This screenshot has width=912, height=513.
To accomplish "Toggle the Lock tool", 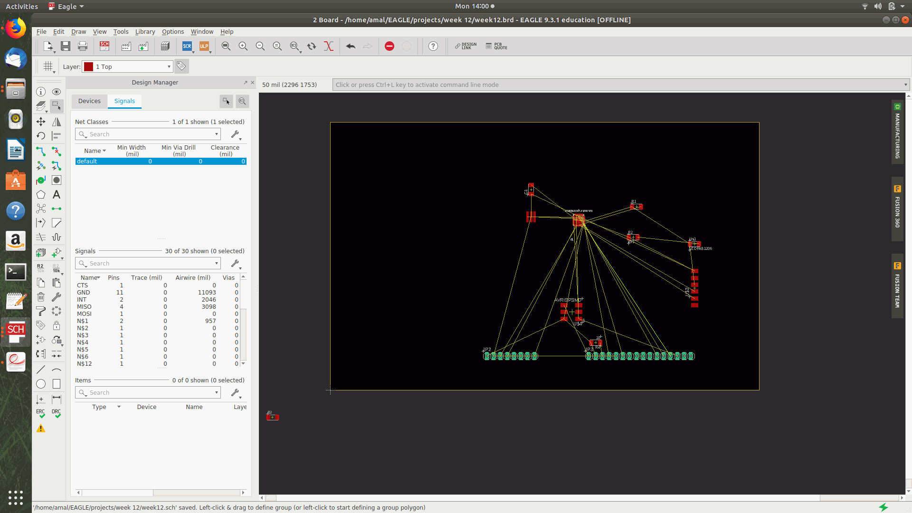I will tap(57, 325).
